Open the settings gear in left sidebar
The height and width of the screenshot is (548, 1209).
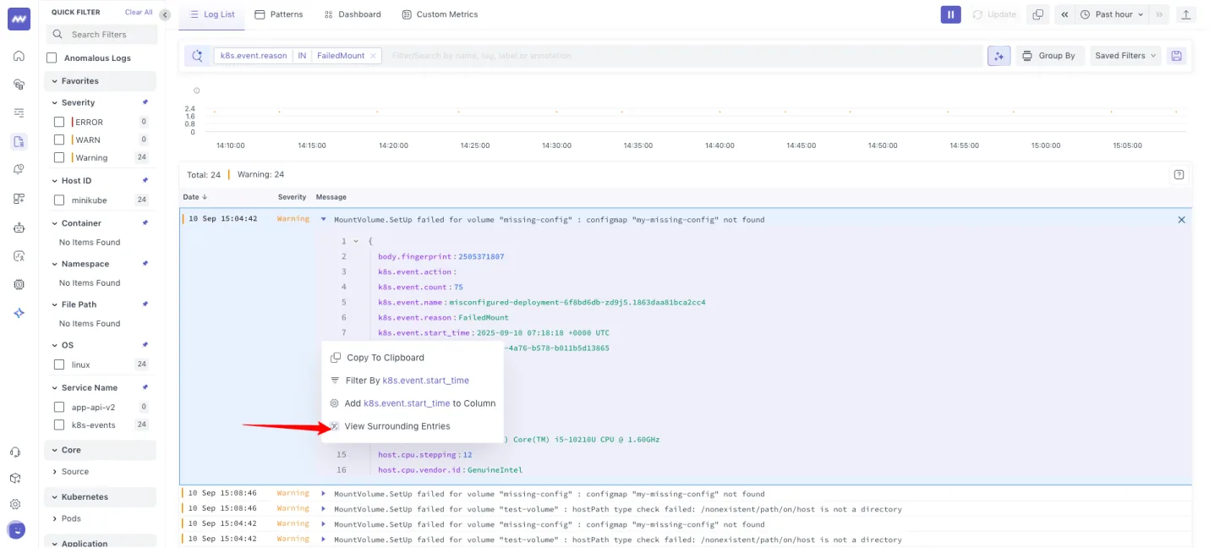click(15, 504)
